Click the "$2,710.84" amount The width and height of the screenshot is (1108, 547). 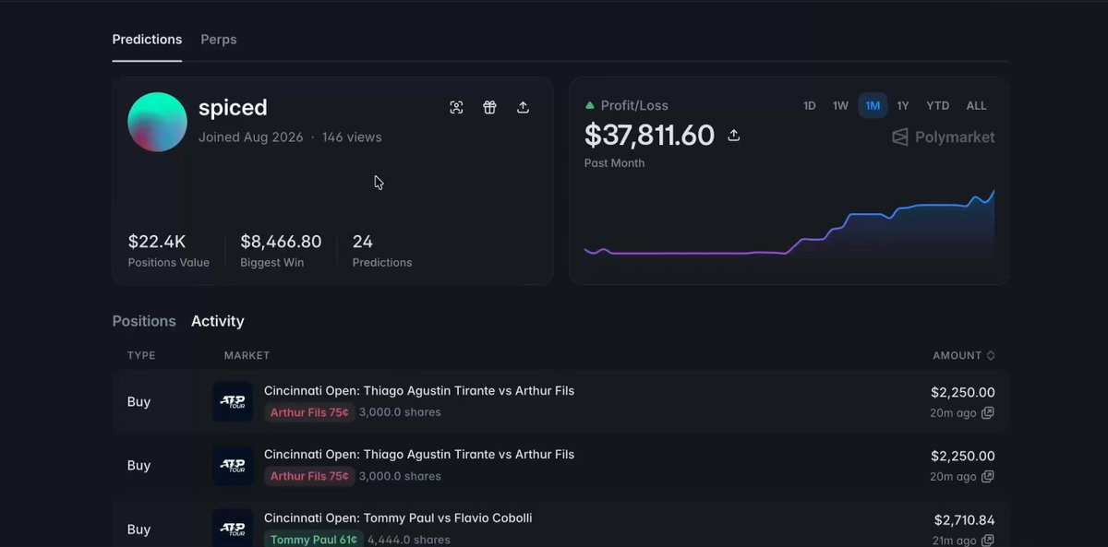coord(965,520)
